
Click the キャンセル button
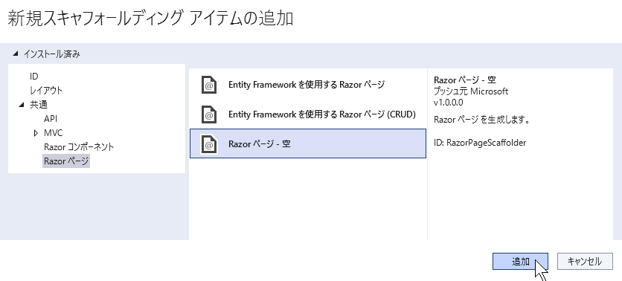click(585, 262)
